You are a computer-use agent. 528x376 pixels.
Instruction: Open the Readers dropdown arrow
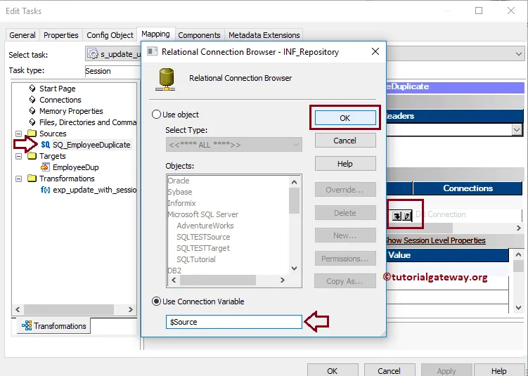click(x=517, y=129)
